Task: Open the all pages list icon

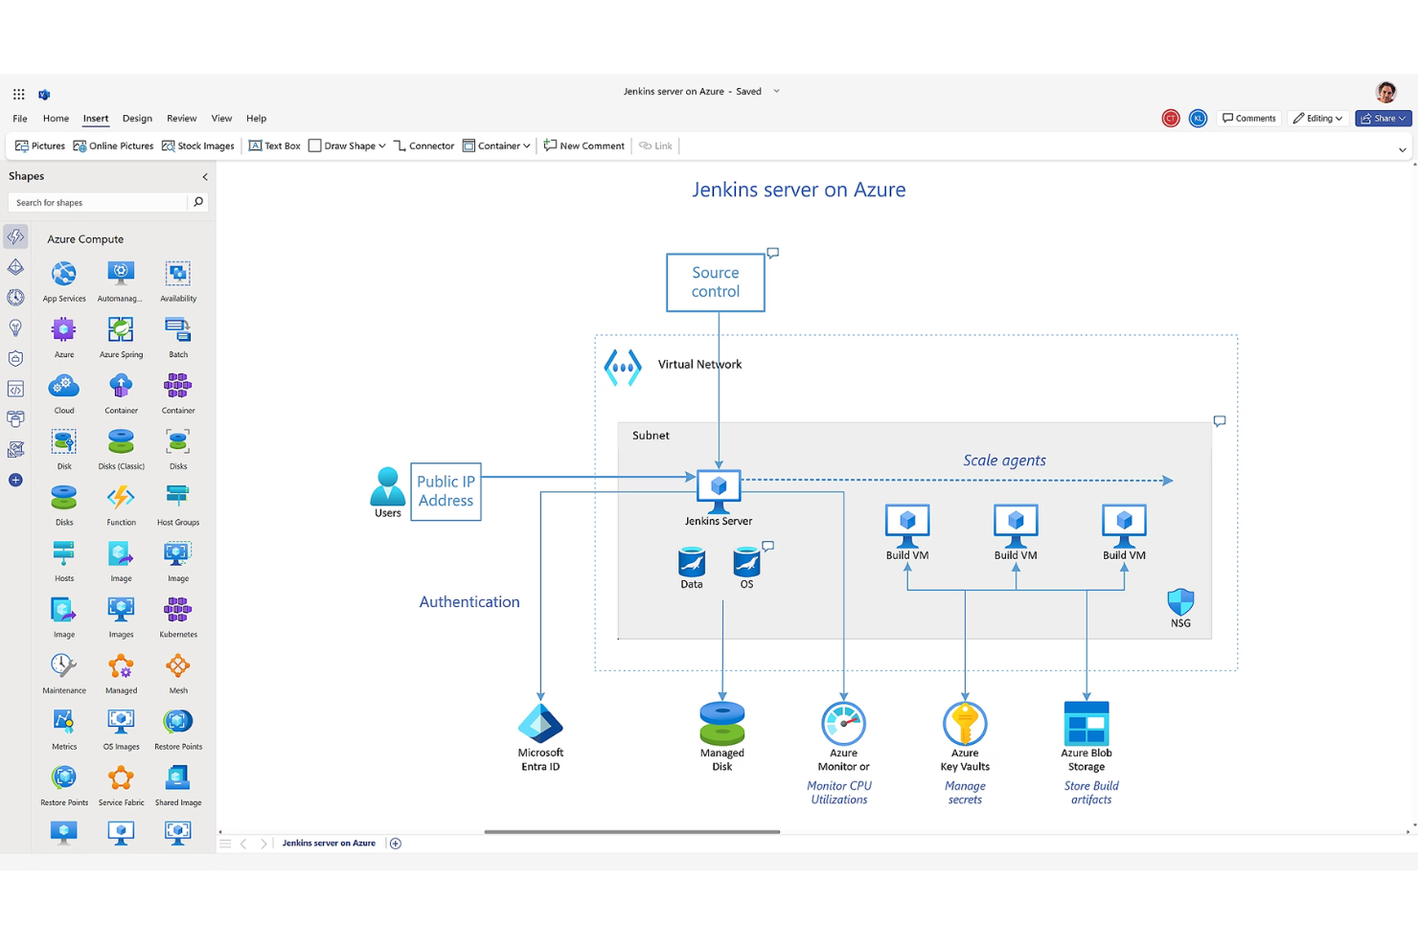Action: tap(225, 844)
